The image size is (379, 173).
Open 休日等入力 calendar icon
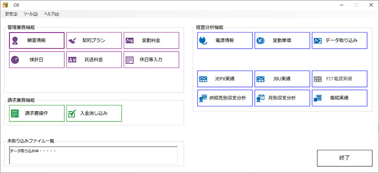point(129,60)
